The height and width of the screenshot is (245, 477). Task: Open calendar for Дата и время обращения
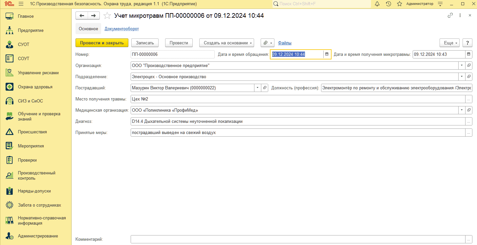coord(327,54)
